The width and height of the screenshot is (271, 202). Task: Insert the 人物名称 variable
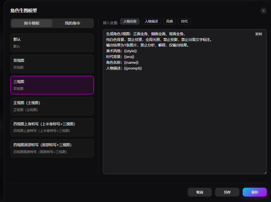[130, 21]
